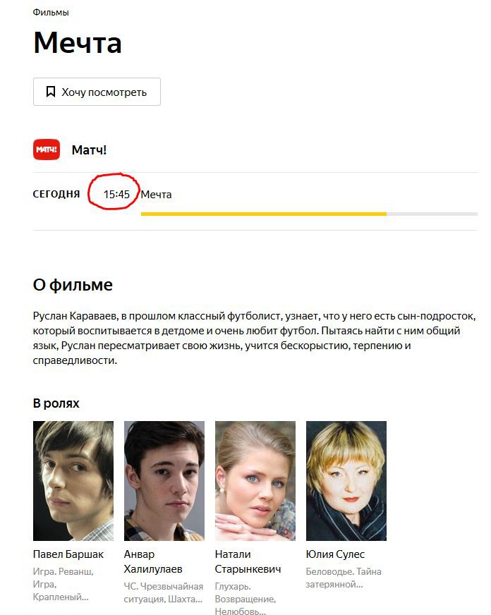
Task: Open Натали Старынкевич's photo
Action: point(255,481)
